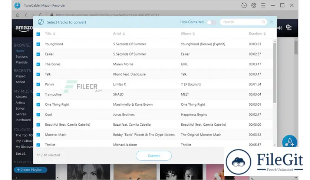Uncheck the Trampoline track checkbox
310x180 pixels.
(x=38, y=94)
